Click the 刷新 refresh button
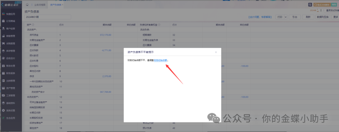Viewport: 339px width, 132px height. [x=308, y=17]
